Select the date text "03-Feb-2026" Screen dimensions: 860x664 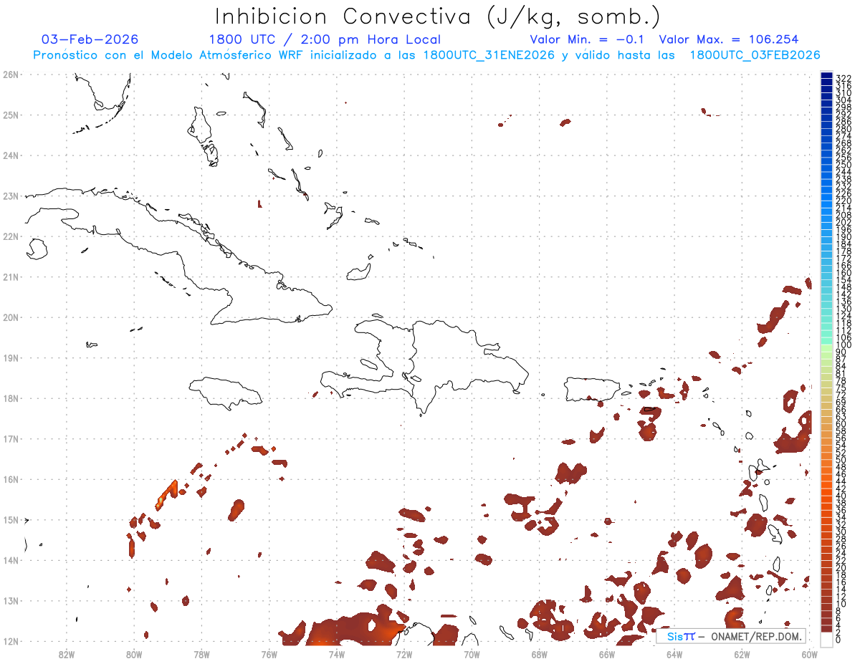coord(90,39)
